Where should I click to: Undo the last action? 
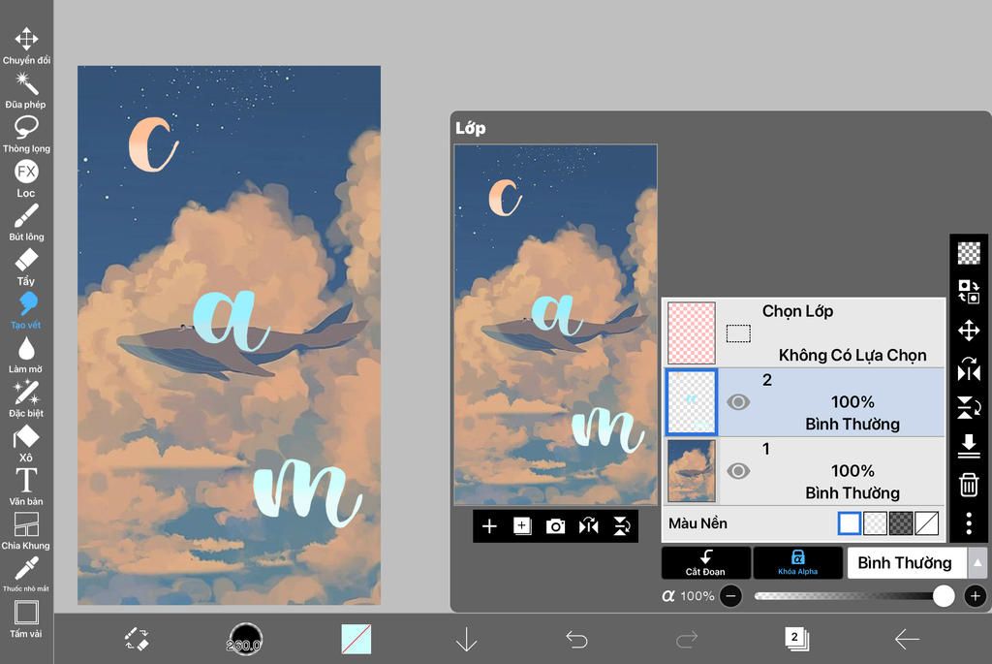point(576,640)
